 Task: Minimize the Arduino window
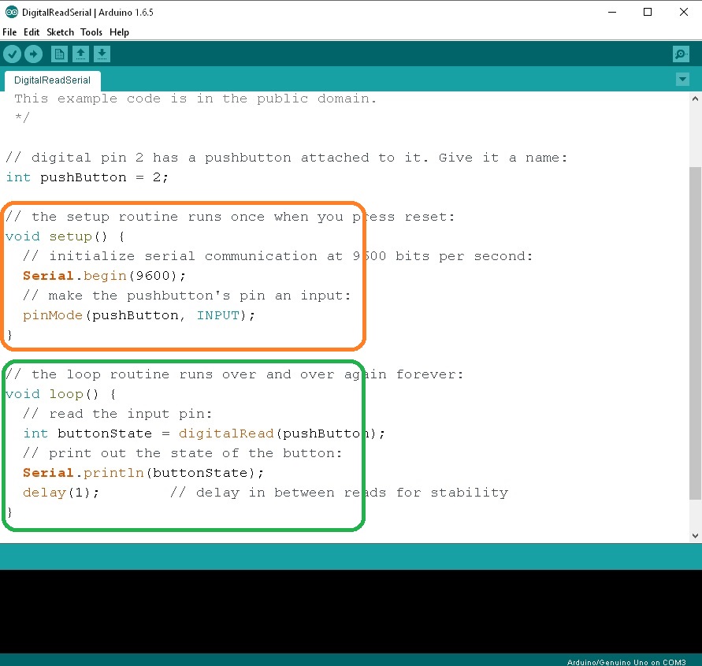coord(612,12)
